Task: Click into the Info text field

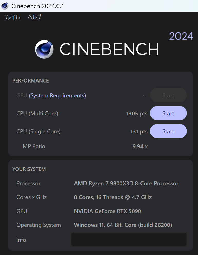Action: click(129, 239)
